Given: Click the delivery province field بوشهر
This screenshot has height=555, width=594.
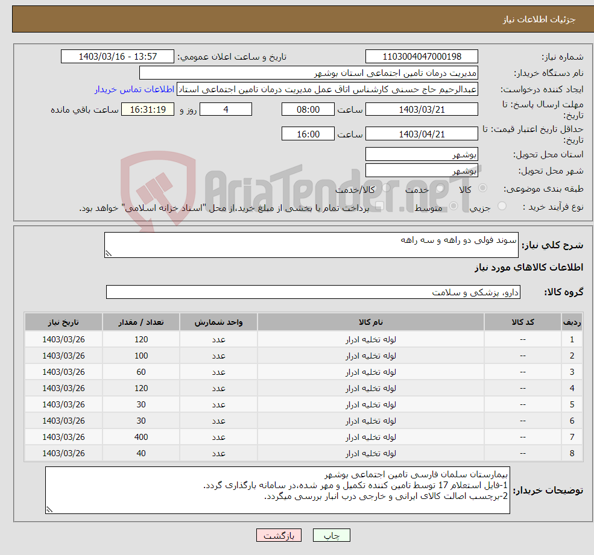Looking at the screenshot, I should pyautogui.click(x=422, y=154).
